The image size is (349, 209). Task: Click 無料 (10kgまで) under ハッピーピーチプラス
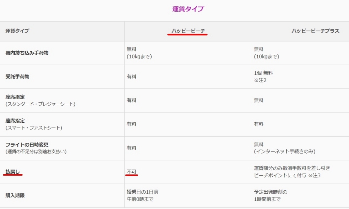click(267, 53)
